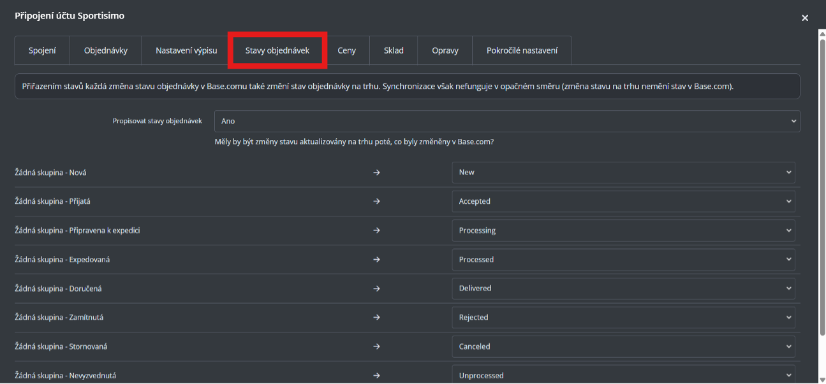Screen dimensions: 826x384
Task: Open status dropdown for Expedovaná row
Action: 623,259
